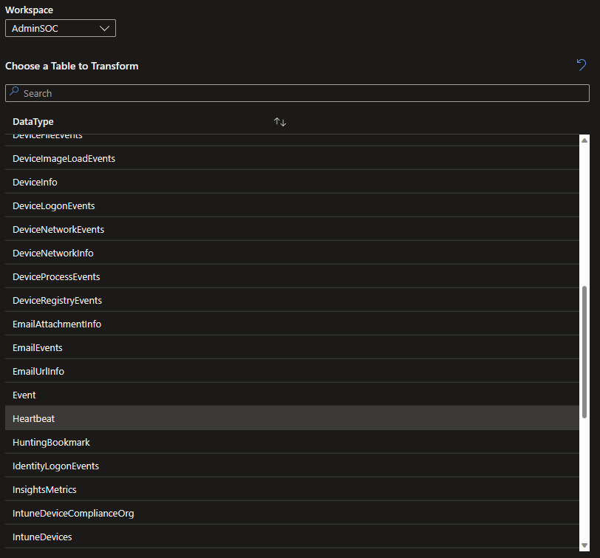
Task: Select the DeviceImageLoadEvents table
Action: tap(292, 158)
